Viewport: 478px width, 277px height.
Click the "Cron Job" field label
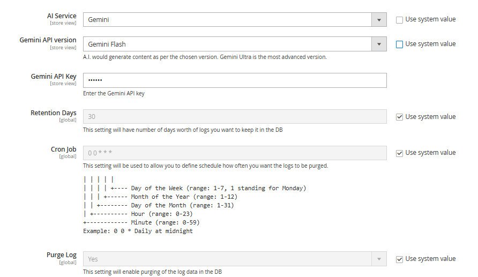(x=64, y=149)
